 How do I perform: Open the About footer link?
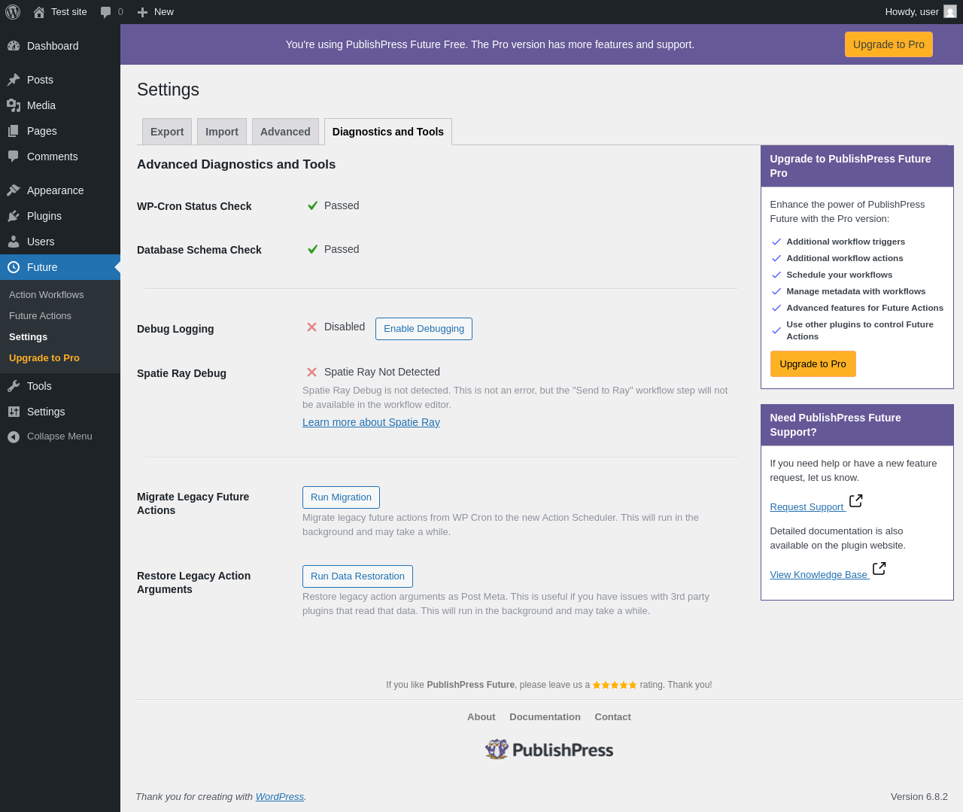tap(481, 717)
